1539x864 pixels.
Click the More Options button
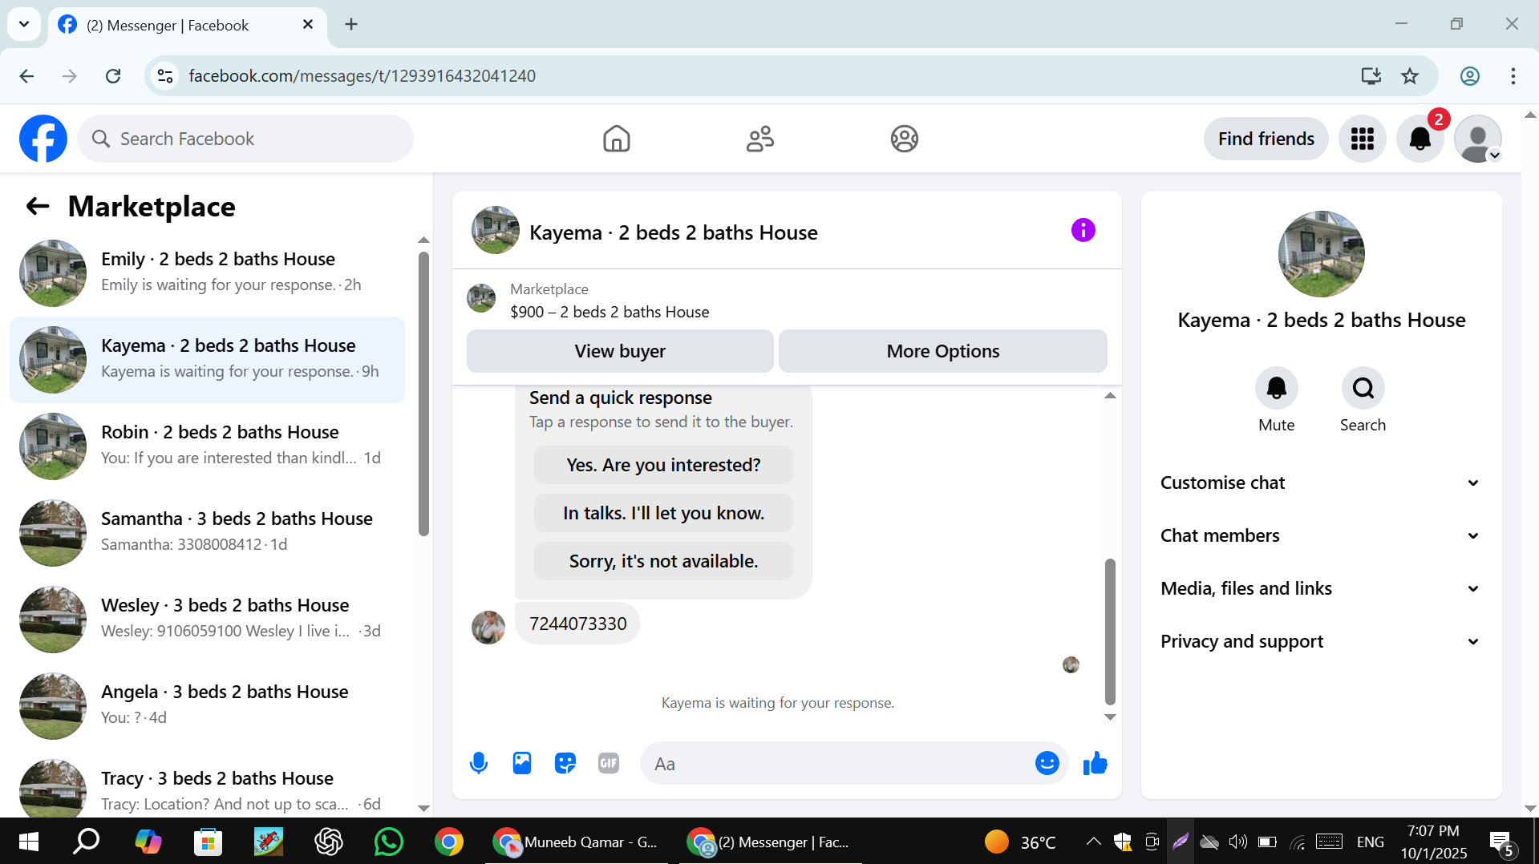(943, 351)
